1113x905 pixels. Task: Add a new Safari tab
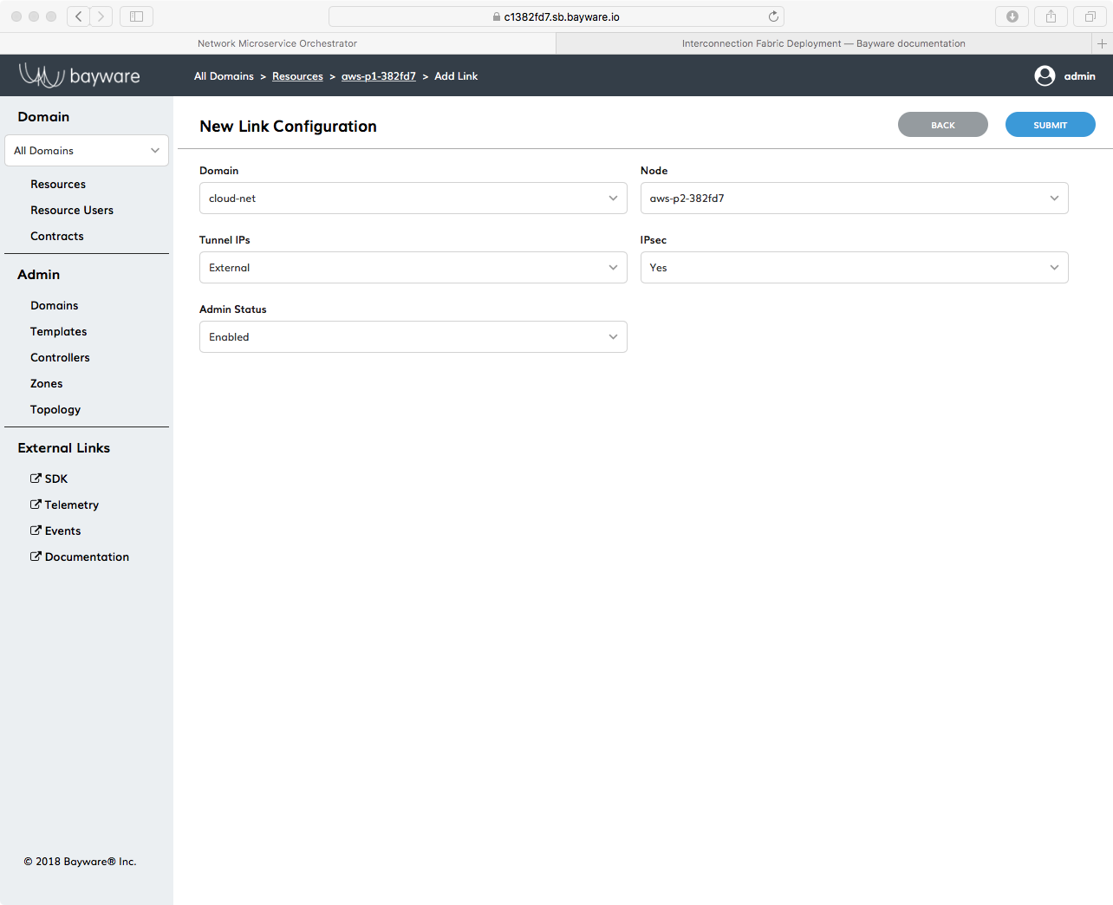(x=1102, y=43)
